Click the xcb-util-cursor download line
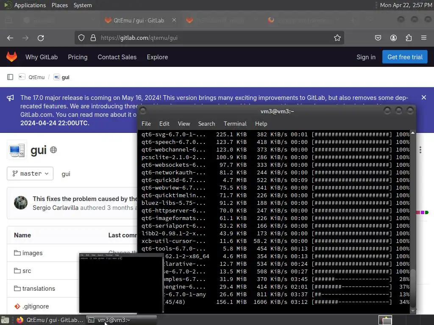Image resolution: width=434 pixels, height=325 pixels. [275, 241]
